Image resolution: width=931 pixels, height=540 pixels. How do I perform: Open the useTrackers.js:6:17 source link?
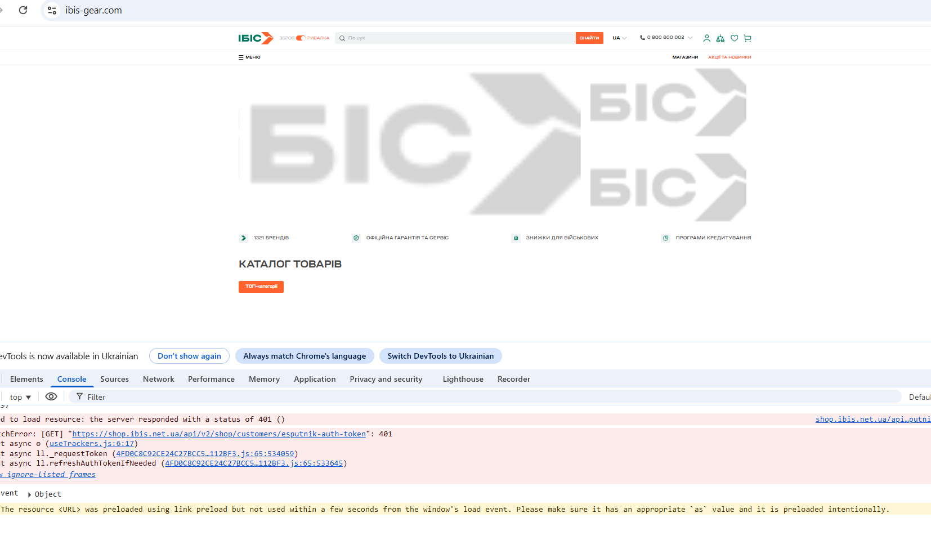92,444
